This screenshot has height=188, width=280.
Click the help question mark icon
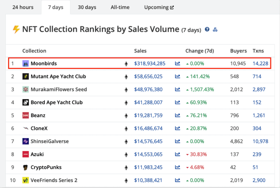coord(207,29)
